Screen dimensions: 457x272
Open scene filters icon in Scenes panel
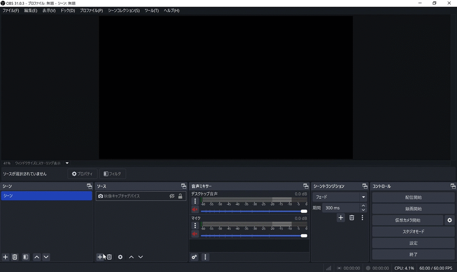26,257
